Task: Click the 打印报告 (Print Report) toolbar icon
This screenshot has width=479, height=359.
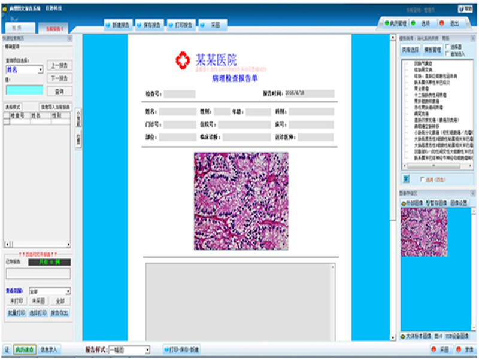Action: pyautogui.click(x=181, y=26)
